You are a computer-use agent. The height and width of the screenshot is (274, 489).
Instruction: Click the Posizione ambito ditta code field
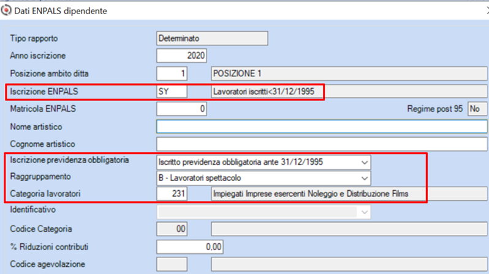(172, 73)
